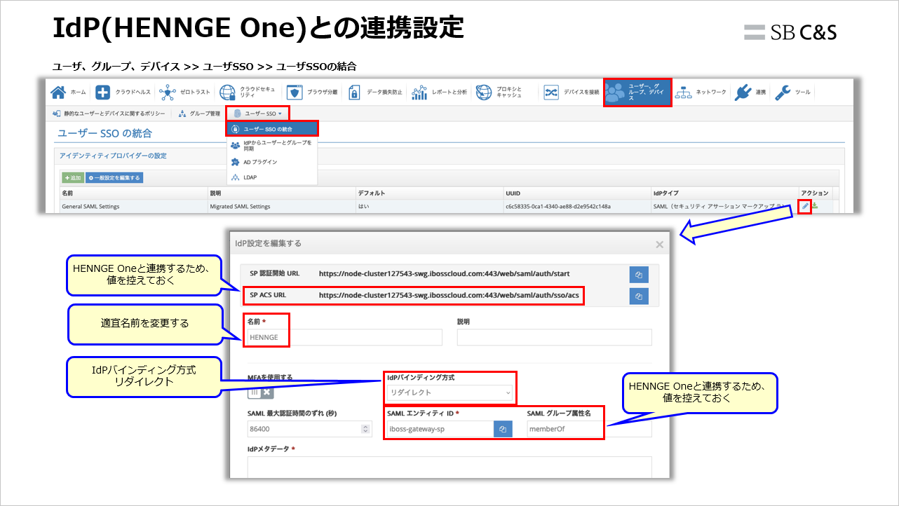Open the 連携 plug nav item

click(750, 93)
